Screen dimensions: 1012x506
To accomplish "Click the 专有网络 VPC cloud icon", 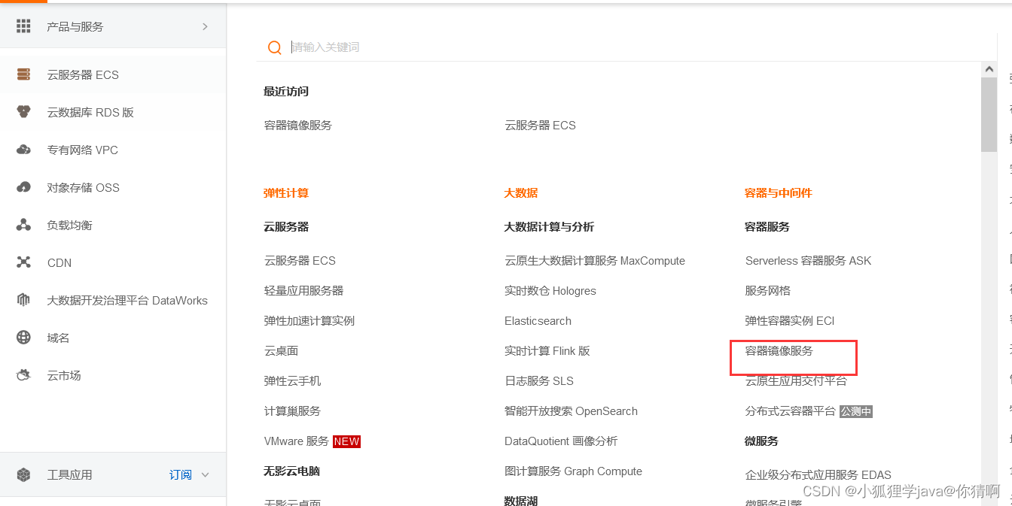I will 23,150.
